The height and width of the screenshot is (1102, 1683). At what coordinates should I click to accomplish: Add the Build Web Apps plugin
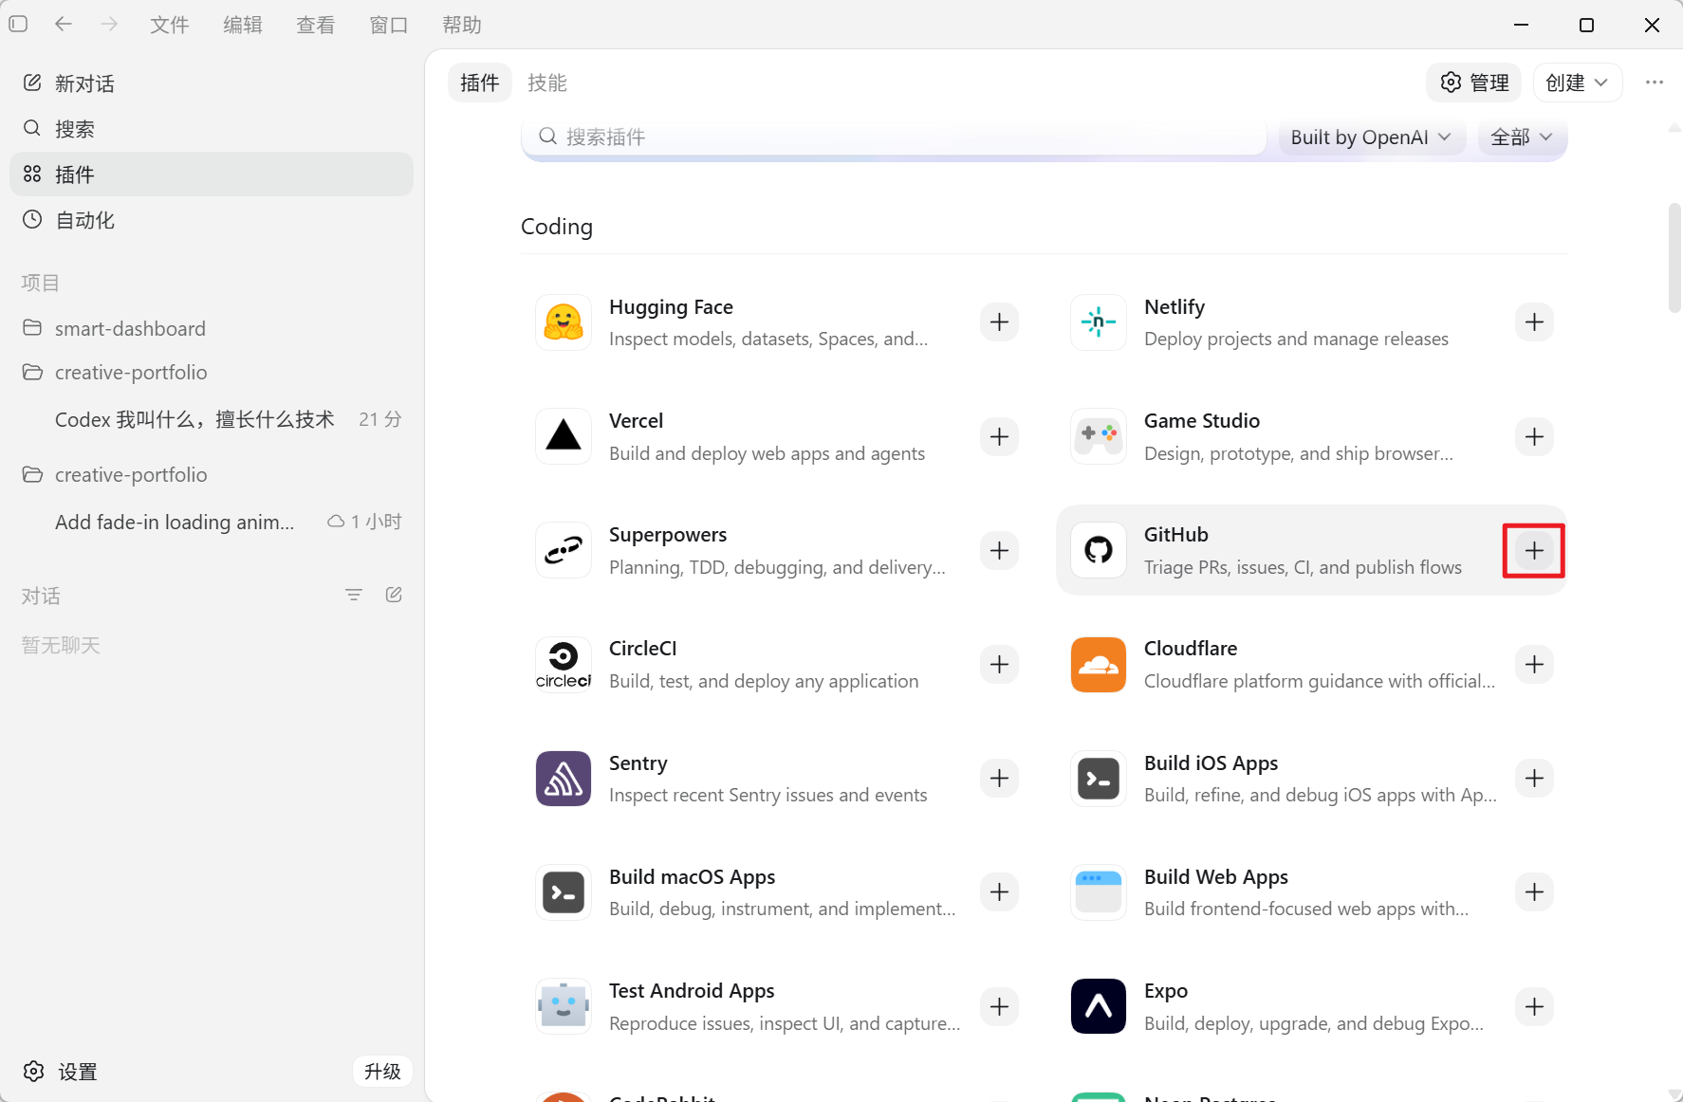pos(1534,892)
